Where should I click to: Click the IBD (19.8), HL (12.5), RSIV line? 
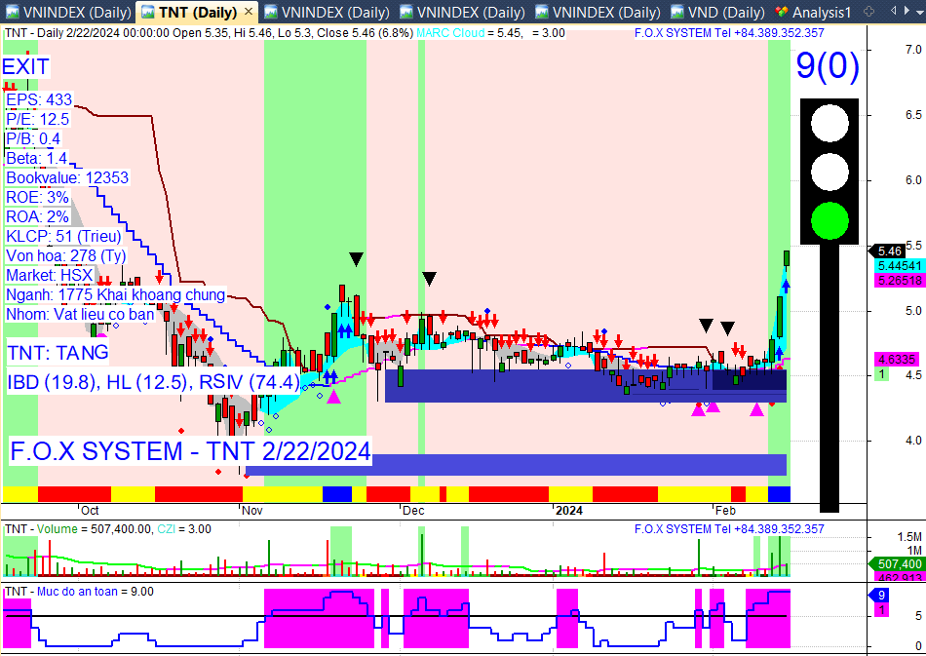click(x=154, y=382)
